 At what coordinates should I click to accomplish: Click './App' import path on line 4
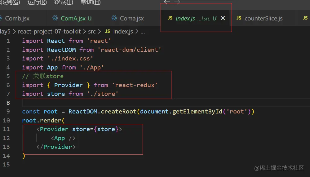(92, 68)
